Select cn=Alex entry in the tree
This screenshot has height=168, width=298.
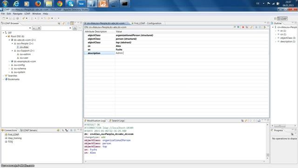pos(24,47)
